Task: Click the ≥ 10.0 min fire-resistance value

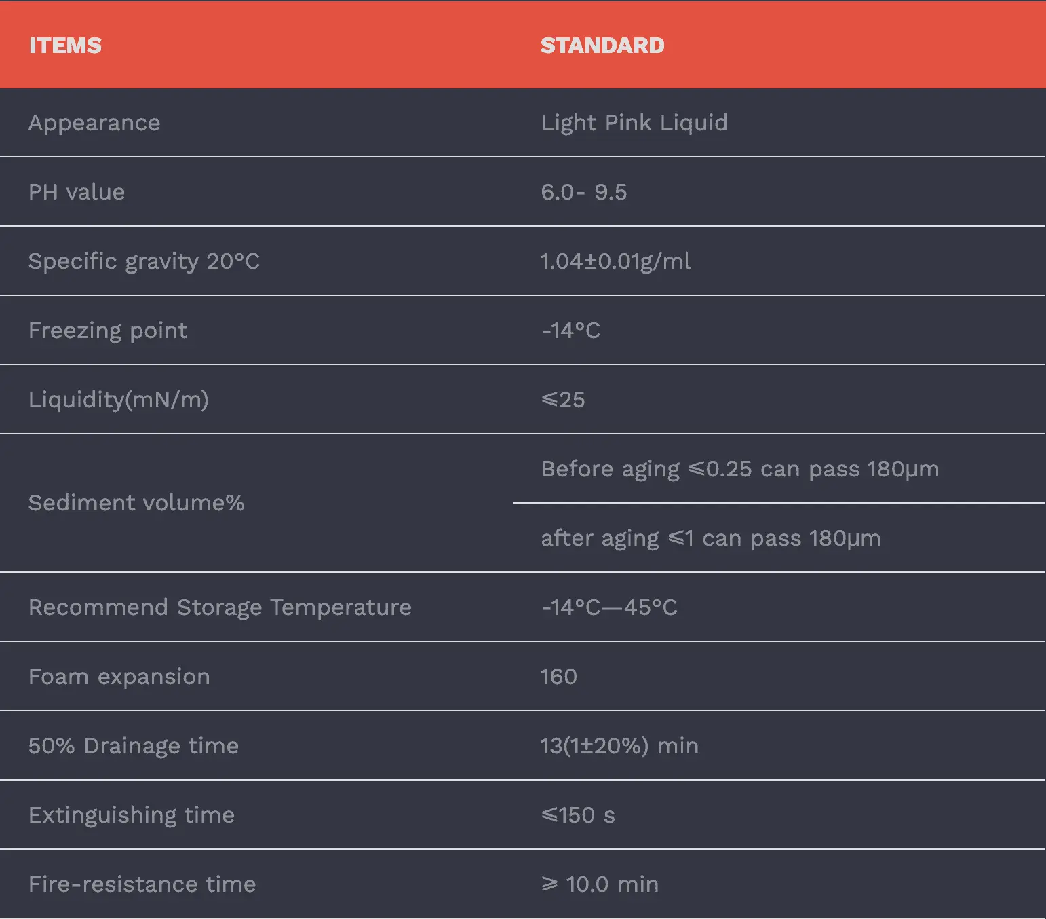Action: click(x=600, y=884)
